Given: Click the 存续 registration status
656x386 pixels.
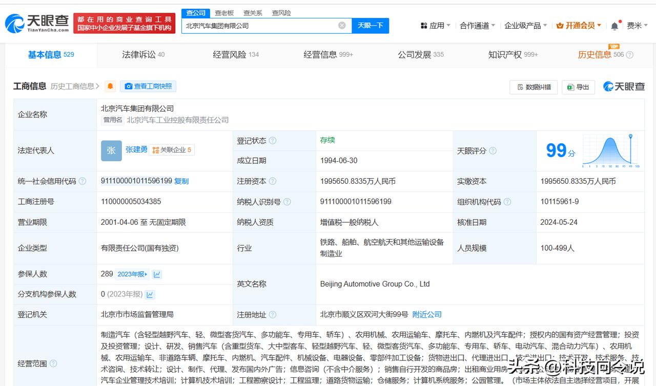Looking at the screenshot, I should click(327, 140).
